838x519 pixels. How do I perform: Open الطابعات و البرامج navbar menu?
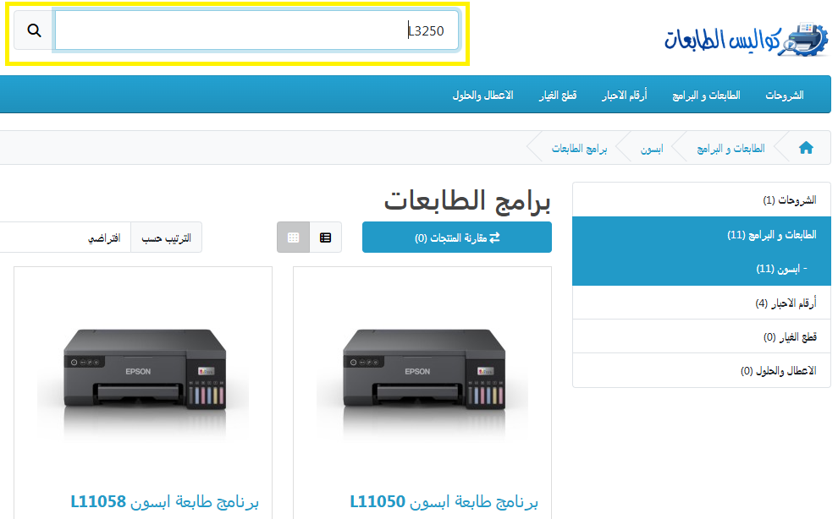point(706,95)
